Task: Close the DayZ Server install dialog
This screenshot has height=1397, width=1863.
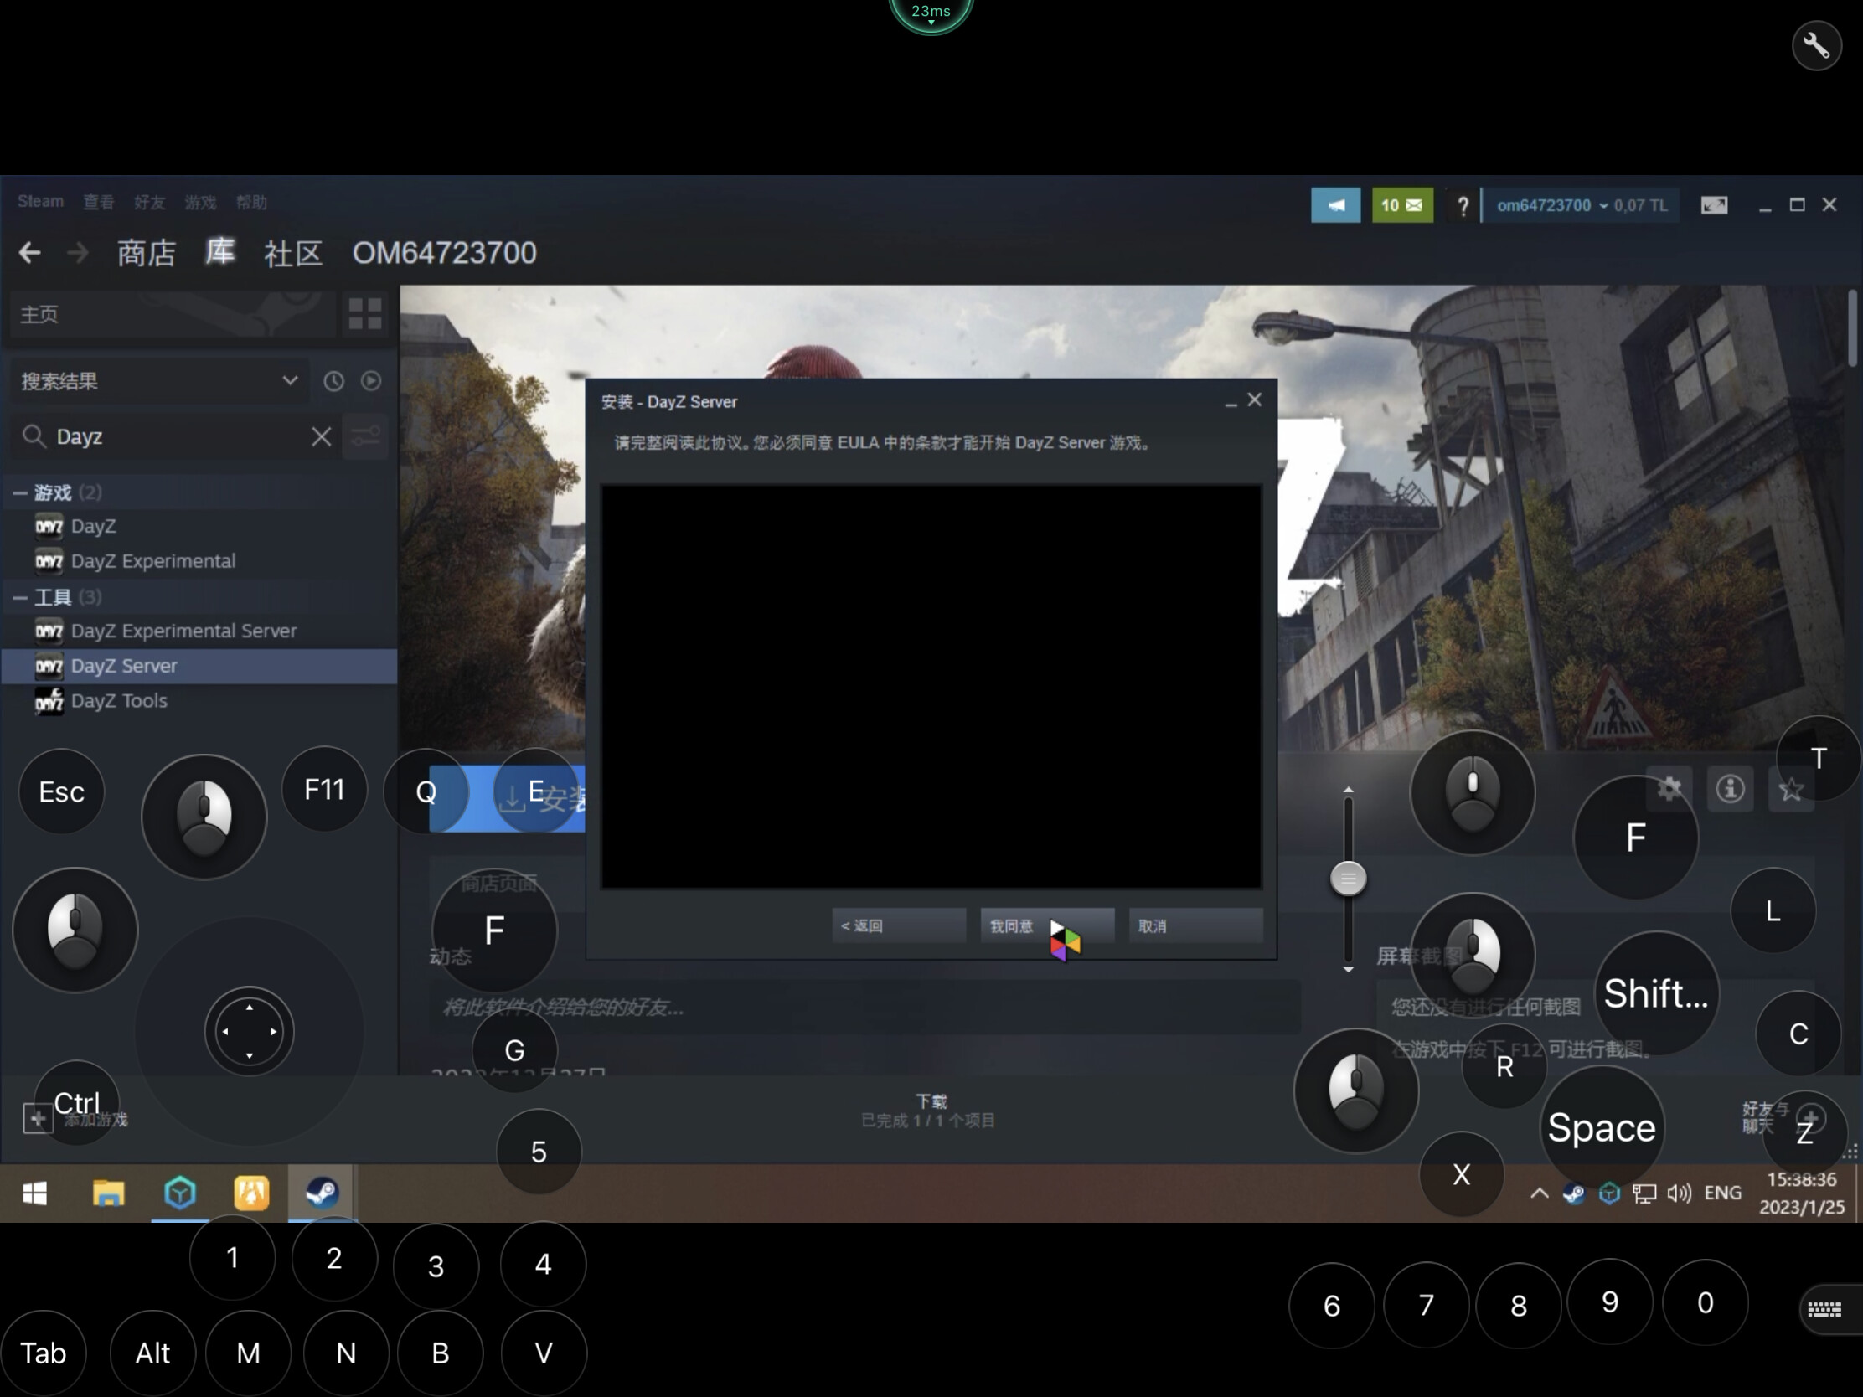Action: pyautogui.click(x=1254, y=400)
